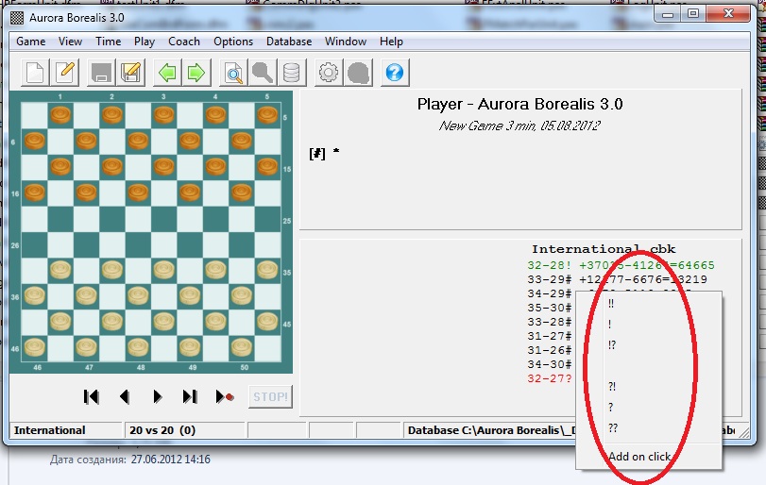Open the Coach menu
The width and height of the screenshot is (766, 485).
[x=184, y=42]
